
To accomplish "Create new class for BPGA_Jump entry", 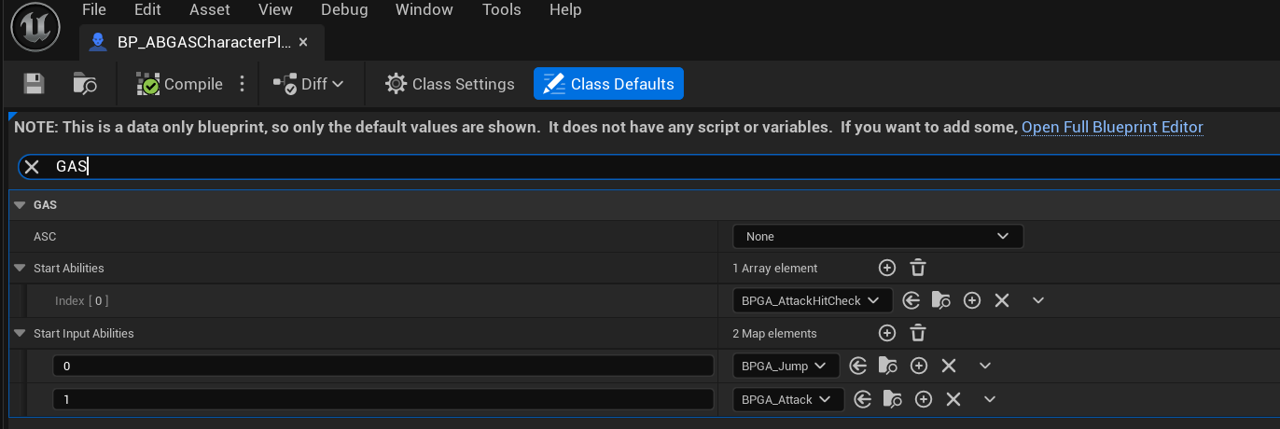I will click(919, 366).
